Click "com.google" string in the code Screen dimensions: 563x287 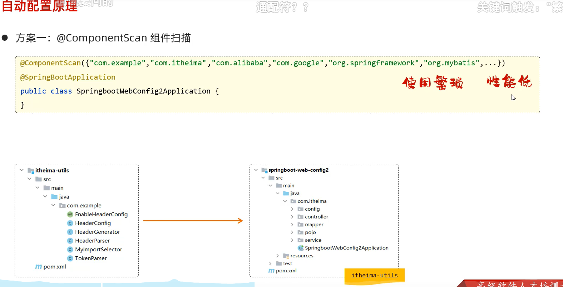click(298, 63)
